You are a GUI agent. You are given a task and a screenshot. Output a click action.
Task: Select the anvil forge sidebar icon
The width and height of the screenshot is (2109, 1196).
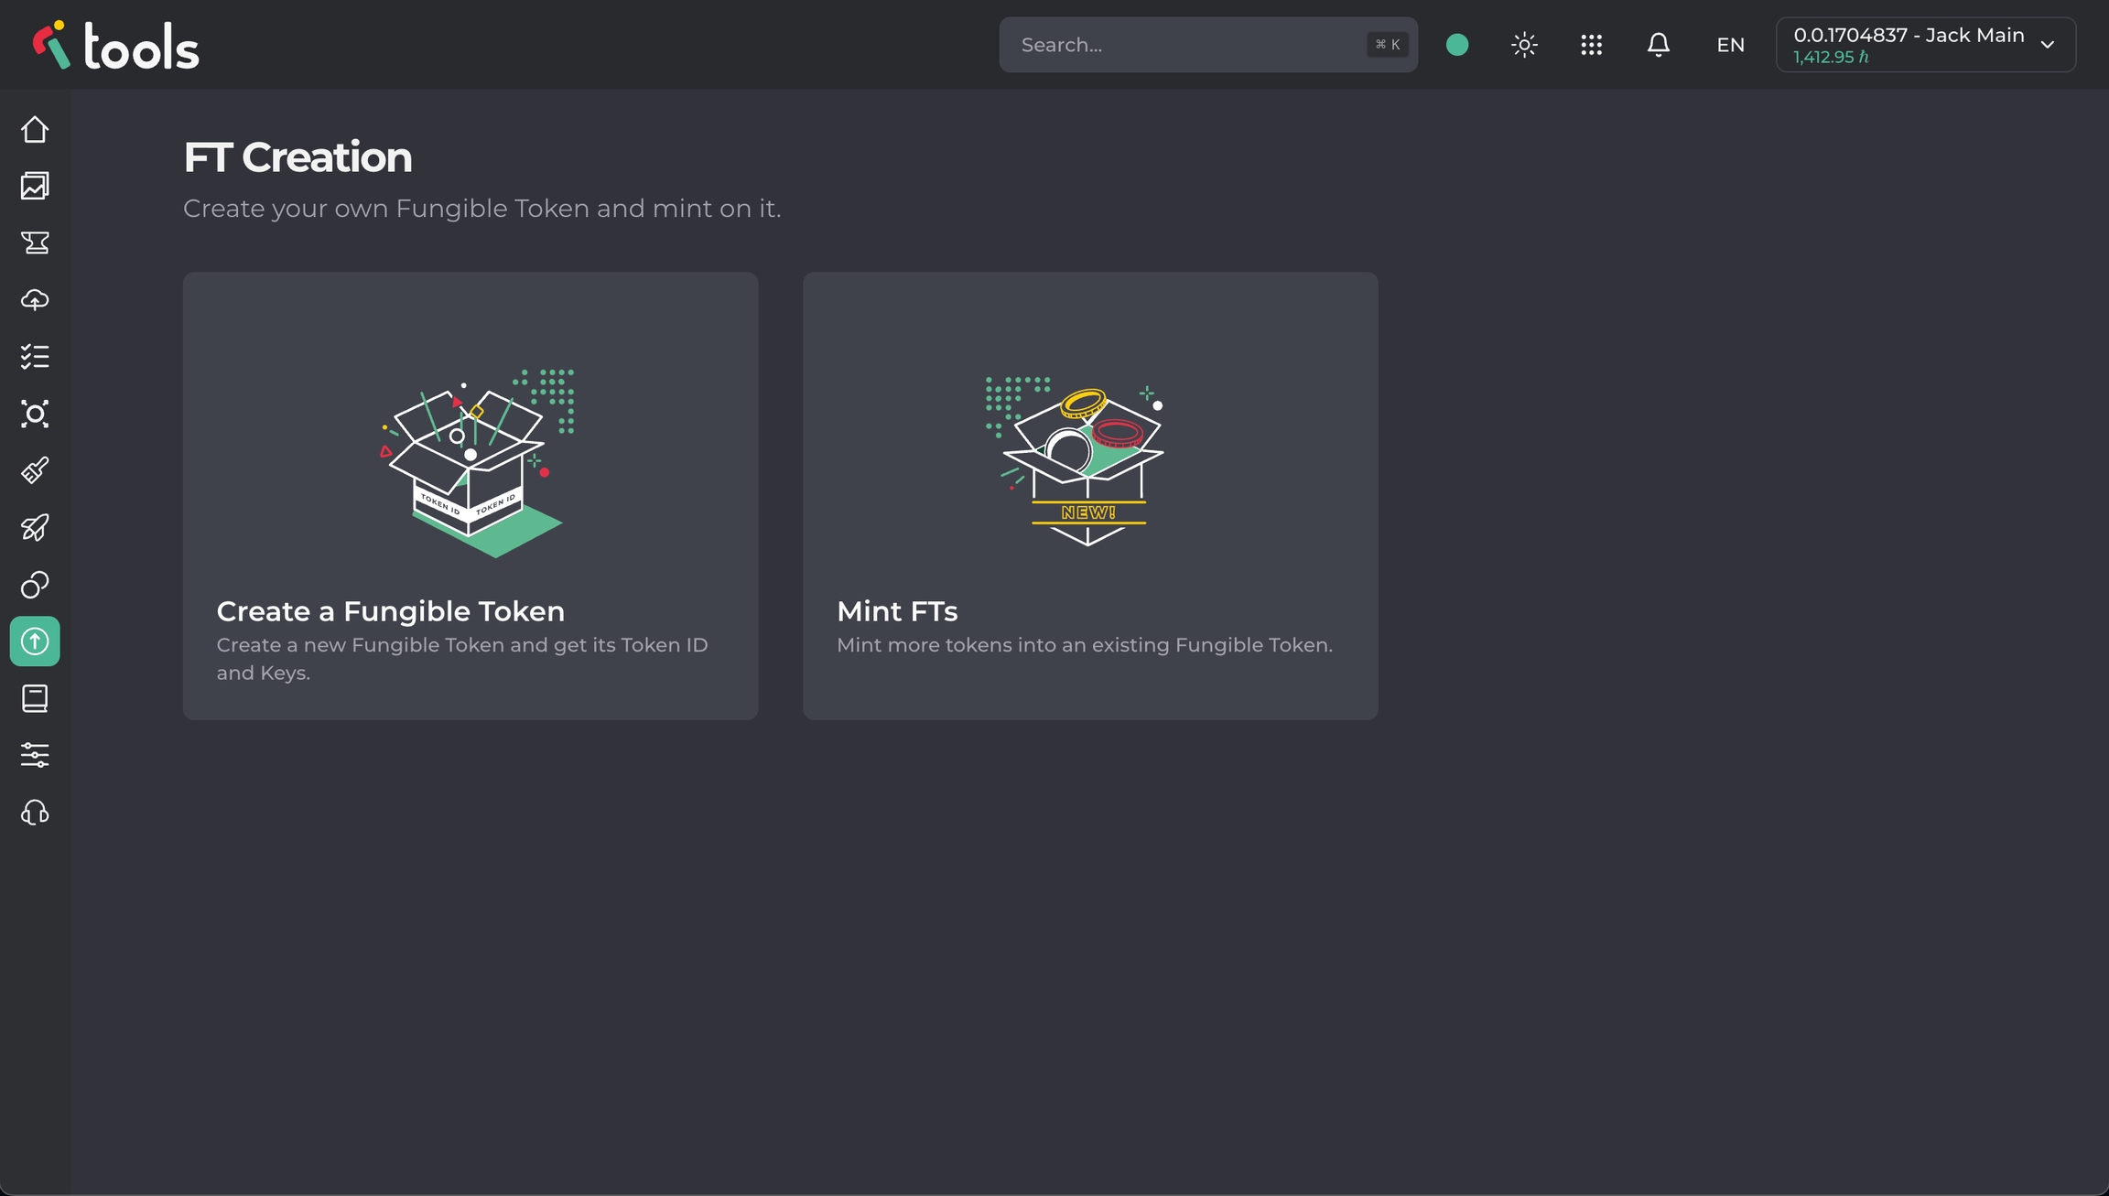(x=35, y=243)
